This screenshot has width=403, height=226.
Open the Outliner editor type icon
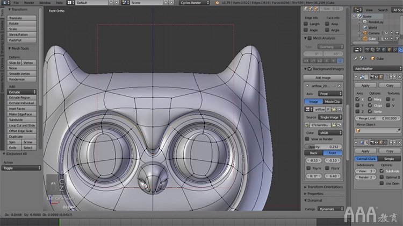[x=358, y=10]
